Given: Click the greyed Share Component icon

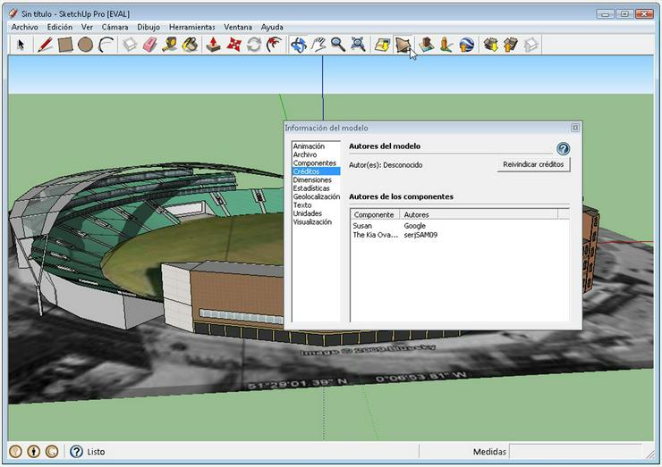Looking at the screenshot, I should point(530,45).
